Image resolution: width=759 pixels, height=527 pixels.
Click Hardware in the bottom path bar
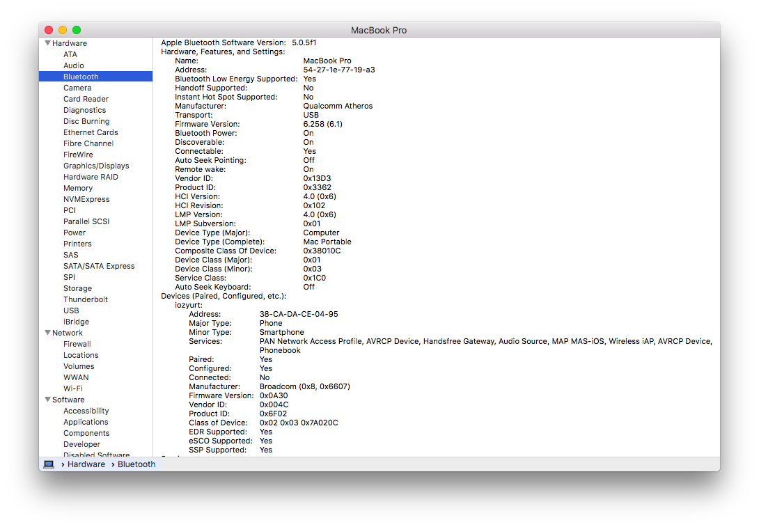click(x=86, y=464)
